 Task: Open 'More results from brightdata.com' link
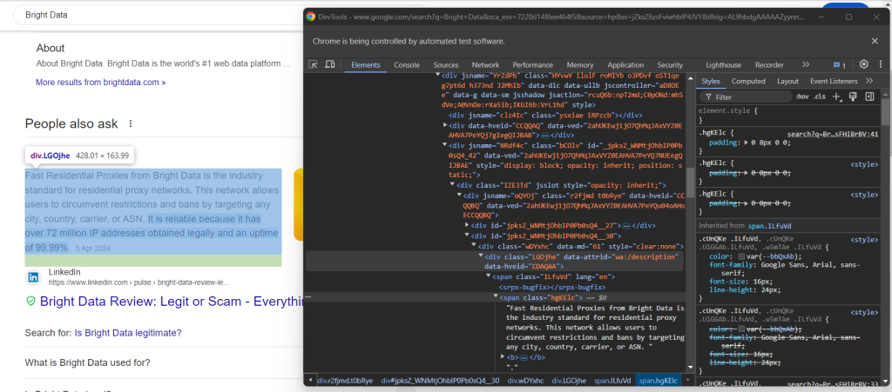(100, 82)
